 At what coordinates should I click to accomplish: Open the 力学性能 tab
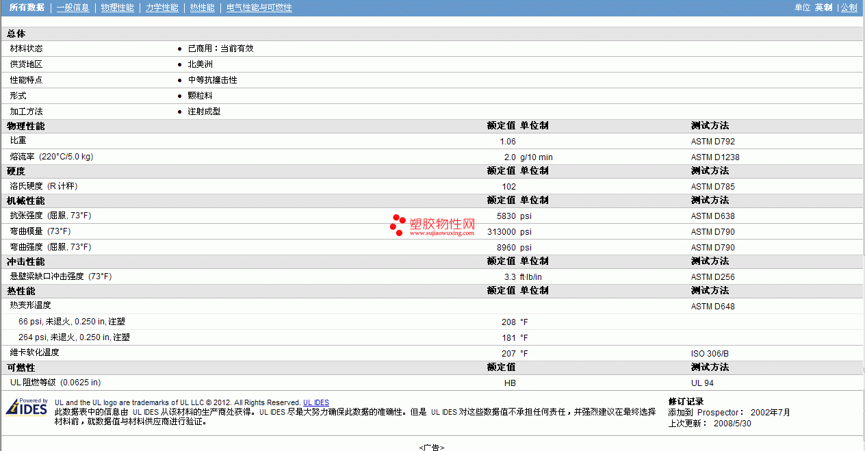coord(162,8)
